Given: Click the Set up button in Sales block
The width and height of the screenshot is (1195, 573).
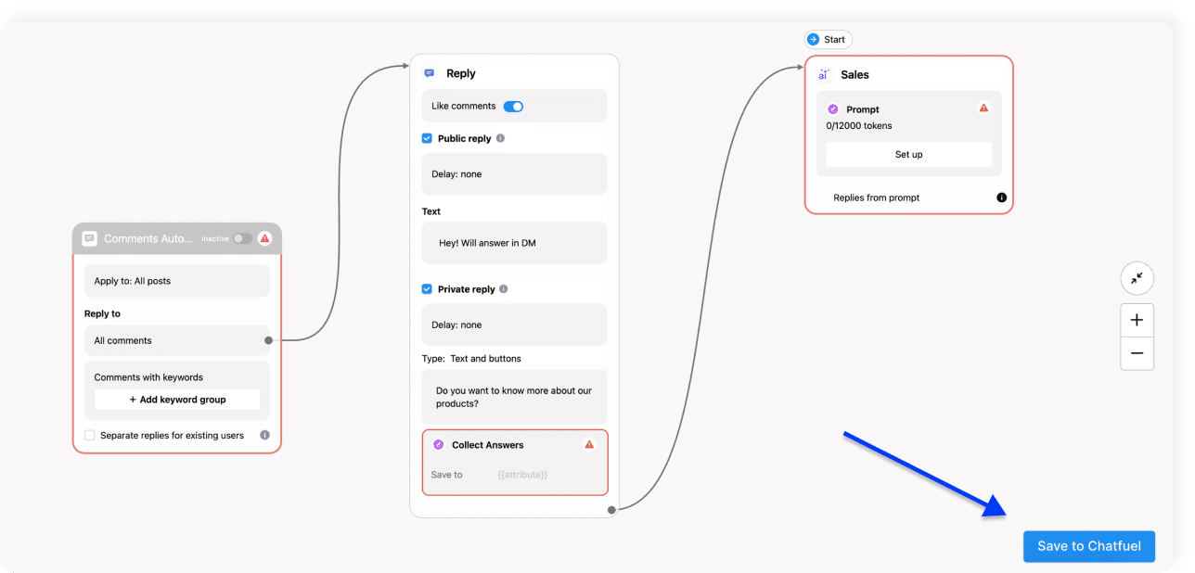Looking at the screenshot, I should point(907,154).
